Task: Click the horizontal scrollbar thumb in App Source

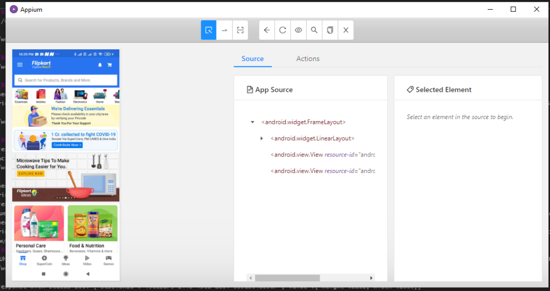Action: click(x=287, y=278)
